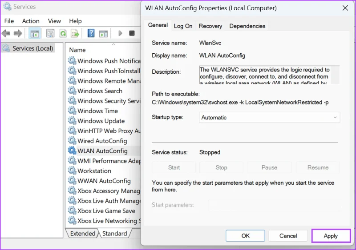Select Xbox Live Game Save service name
The width and height of the screenshot is (356, 250).
[106, 211]
